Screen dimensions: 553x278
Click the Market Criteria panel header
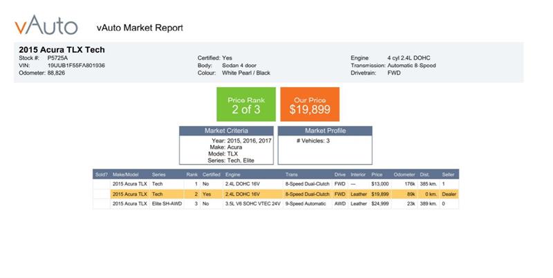coord(227,131)
